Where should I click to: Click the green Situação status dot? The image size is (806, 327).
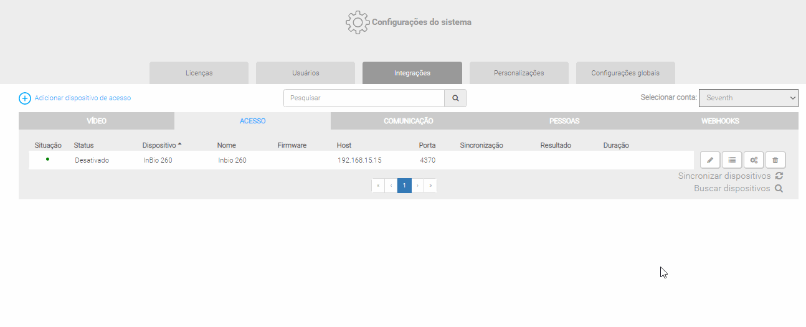(47, 159)
